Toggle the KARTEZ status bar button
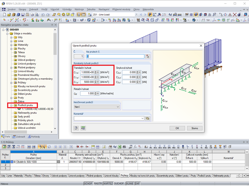Screen dimensions: 249x186 coord(108,183)
